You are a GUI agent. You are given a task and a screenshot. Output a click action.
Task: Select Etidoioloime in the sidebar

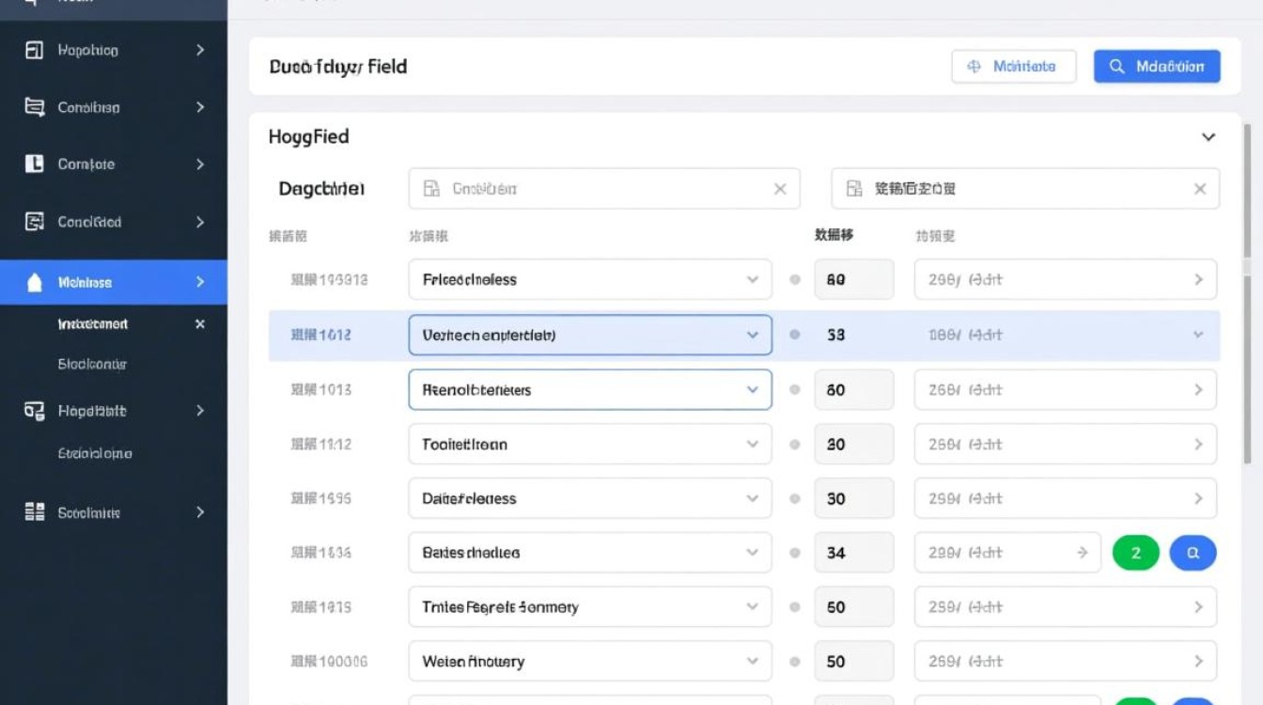pyautogui.click(x=95, y=453)
